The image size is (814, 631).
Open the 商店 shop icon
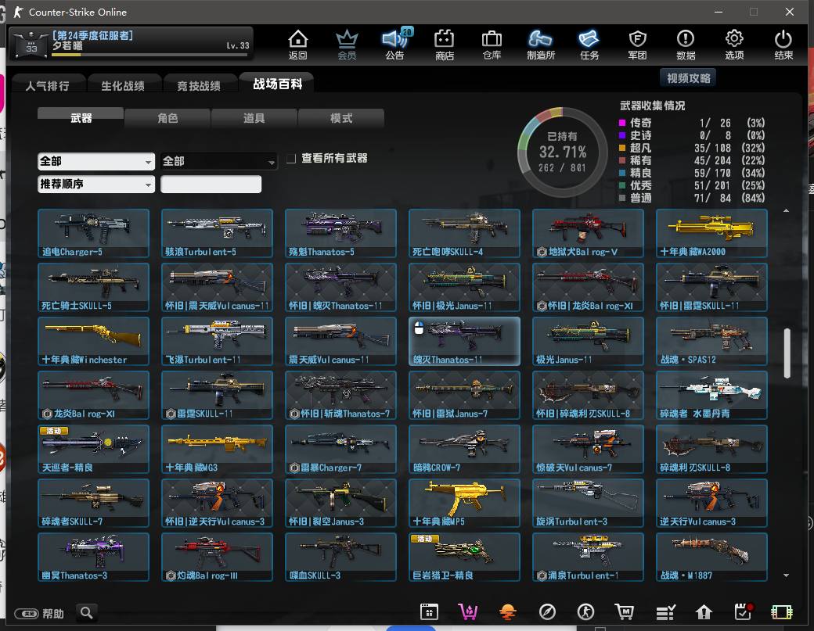tap(444, 44)
